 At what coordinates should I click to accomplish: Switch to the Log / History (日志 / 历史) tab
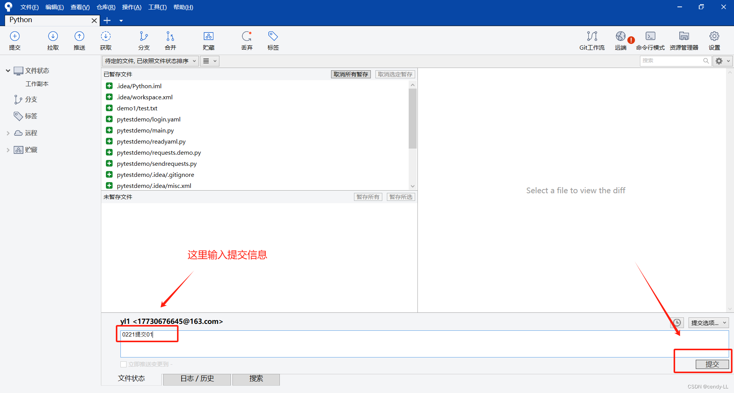(197, 379)
